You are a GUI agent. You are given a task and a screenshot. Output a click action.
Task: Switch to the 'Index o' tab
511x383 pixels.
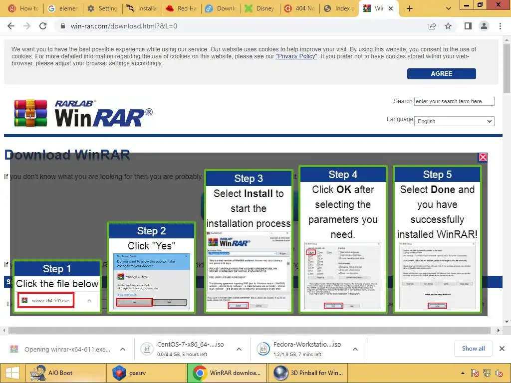point(339,8)
